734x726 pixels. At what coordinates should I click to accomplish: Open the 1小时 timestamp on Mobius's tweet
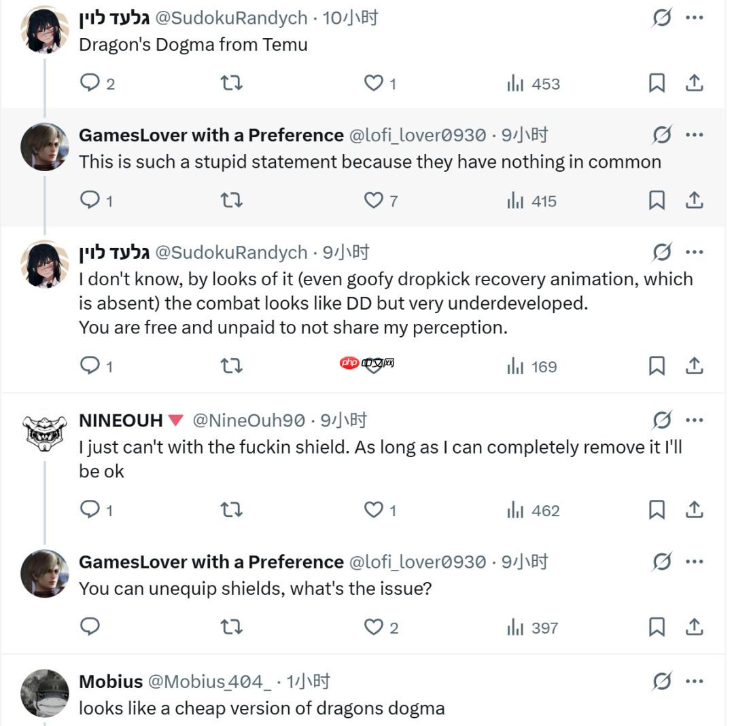308,681
